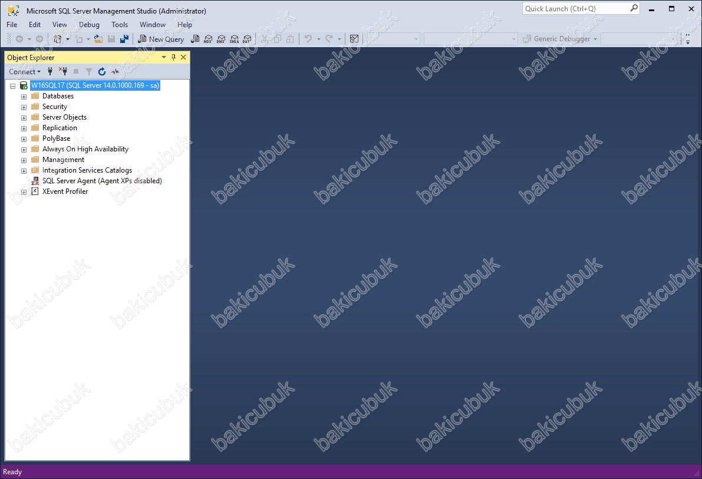This screenshot has height=479, width=702.
Task: Click the Redo arrow icon
Action: 329,39
